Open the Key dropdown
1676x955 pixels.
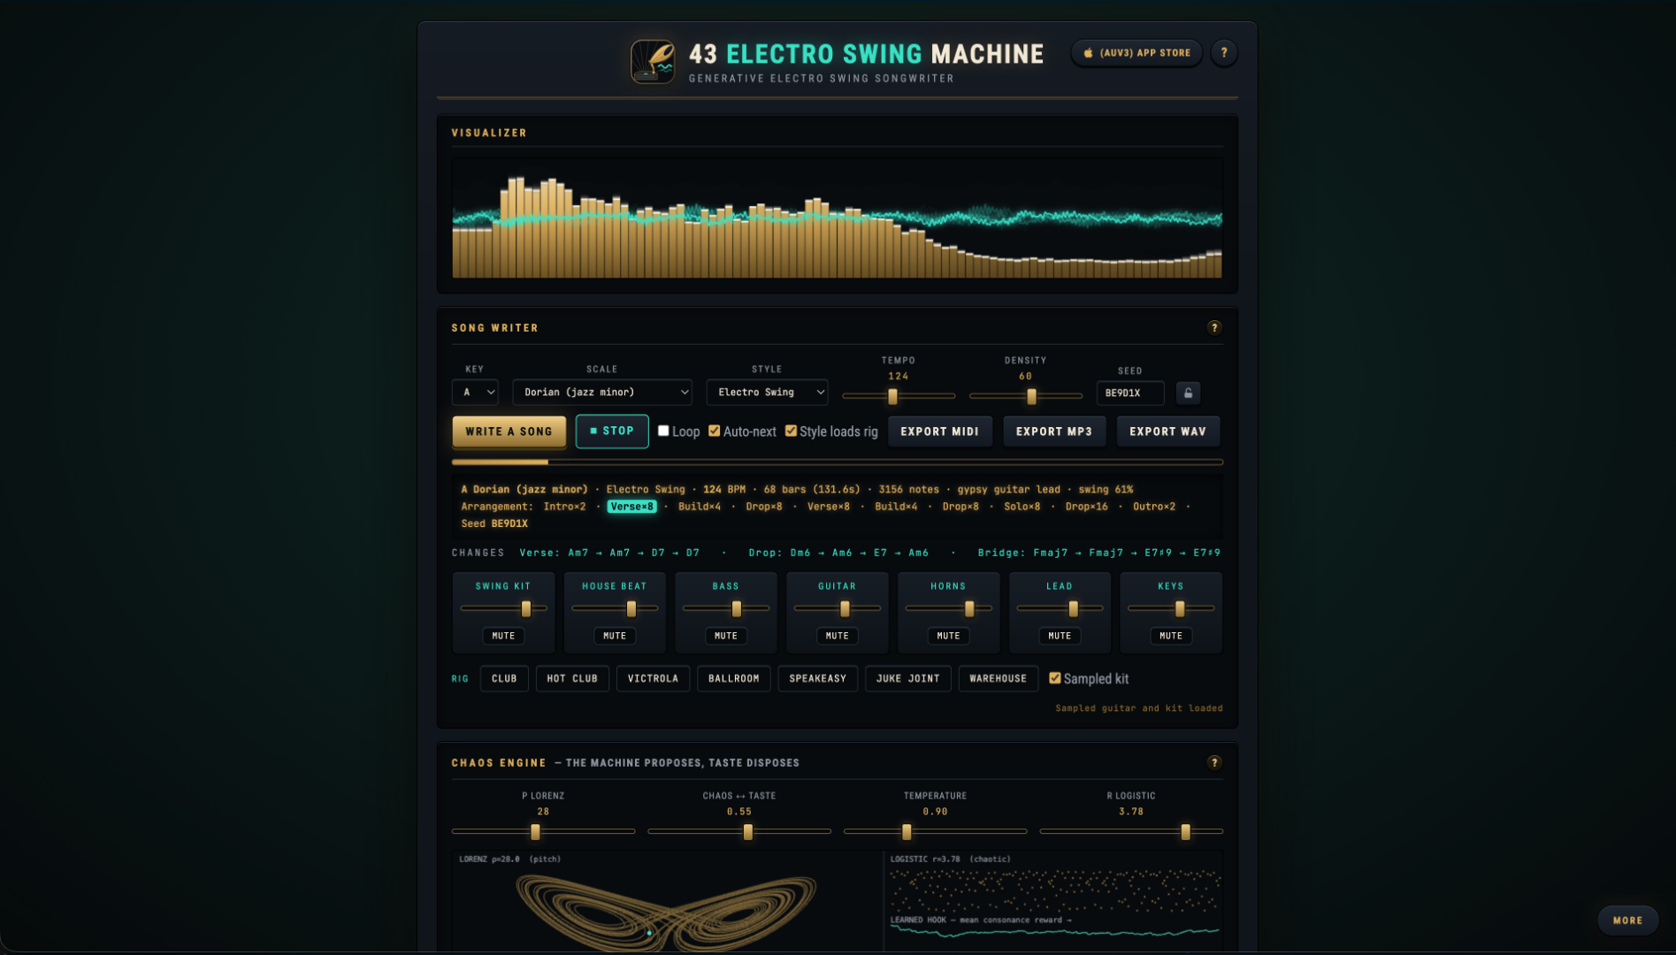click(475, 392)
